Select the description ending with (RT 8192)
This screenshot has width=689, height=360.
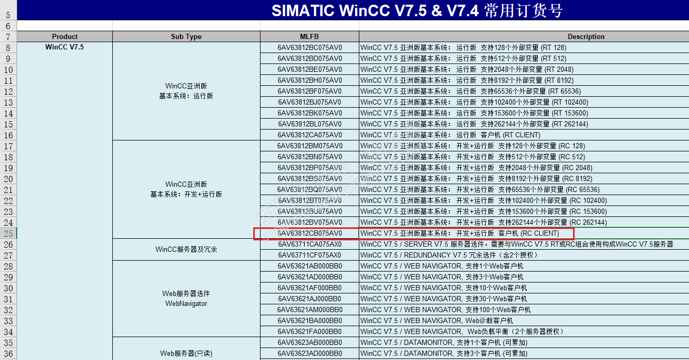pyautogui.click(x=524, y=80)
